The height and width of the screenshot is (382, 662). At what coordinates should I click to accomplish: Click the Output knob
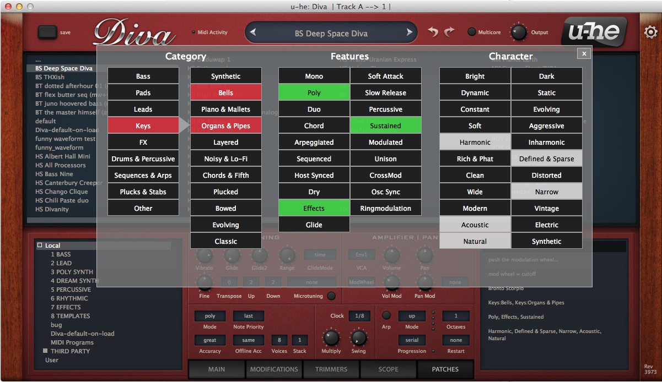tap(519, 32)
